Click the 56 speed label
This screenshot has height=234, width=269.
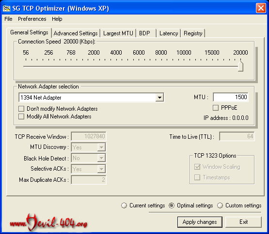click(26, 53)
